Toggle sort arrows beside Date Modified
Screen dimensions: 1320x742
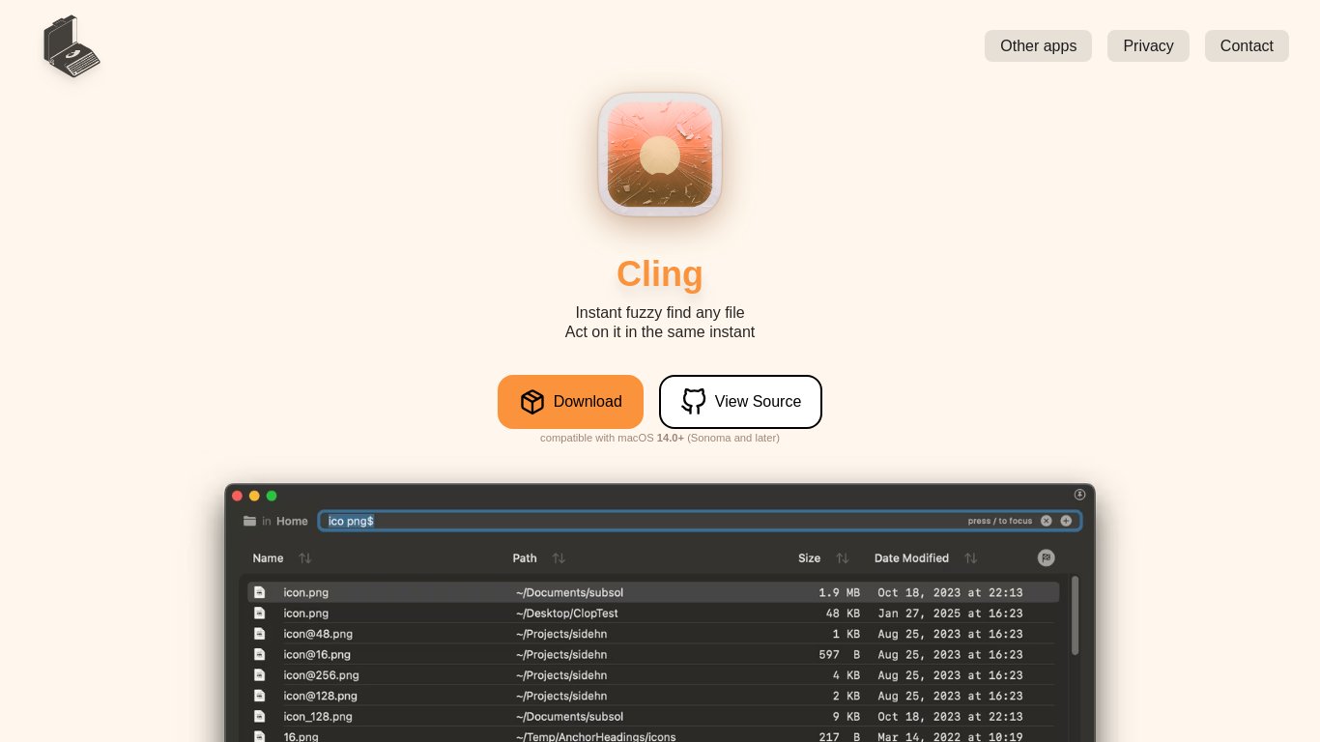pos(971,558)
